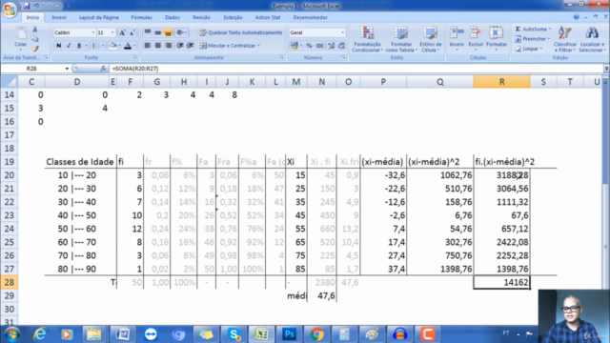Open the Geral number format dropdown

[343, 32]
